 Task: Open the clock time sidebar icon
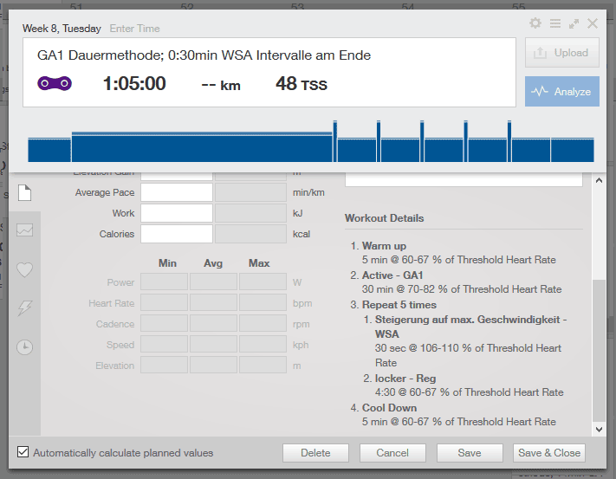(25, 347)
